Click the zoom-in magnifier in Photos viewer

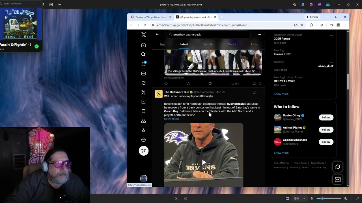[x=345, y=198]
